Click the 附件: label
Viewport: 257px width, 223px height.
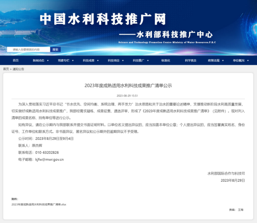(15, 199)
